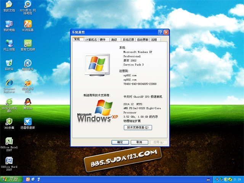Select the 自动更新 tab
244x183 pixels.
143,40
